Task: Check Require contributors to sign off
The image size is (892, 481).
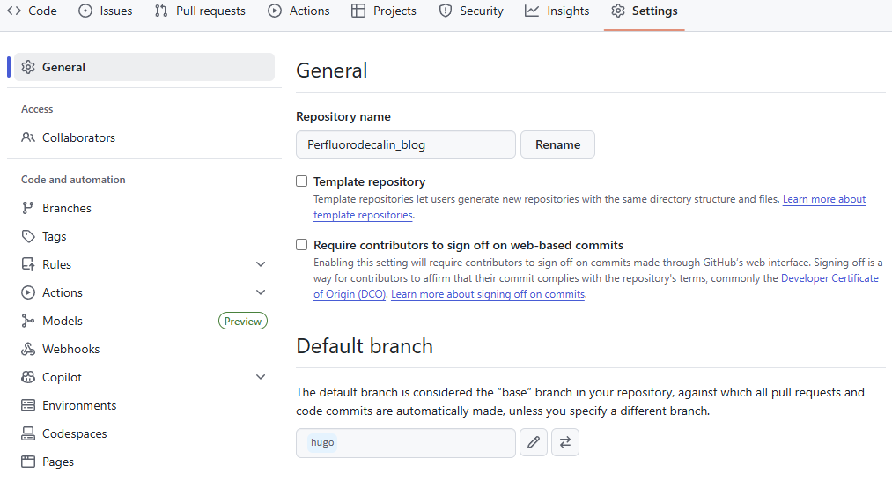Action: (x=302, y=245)
